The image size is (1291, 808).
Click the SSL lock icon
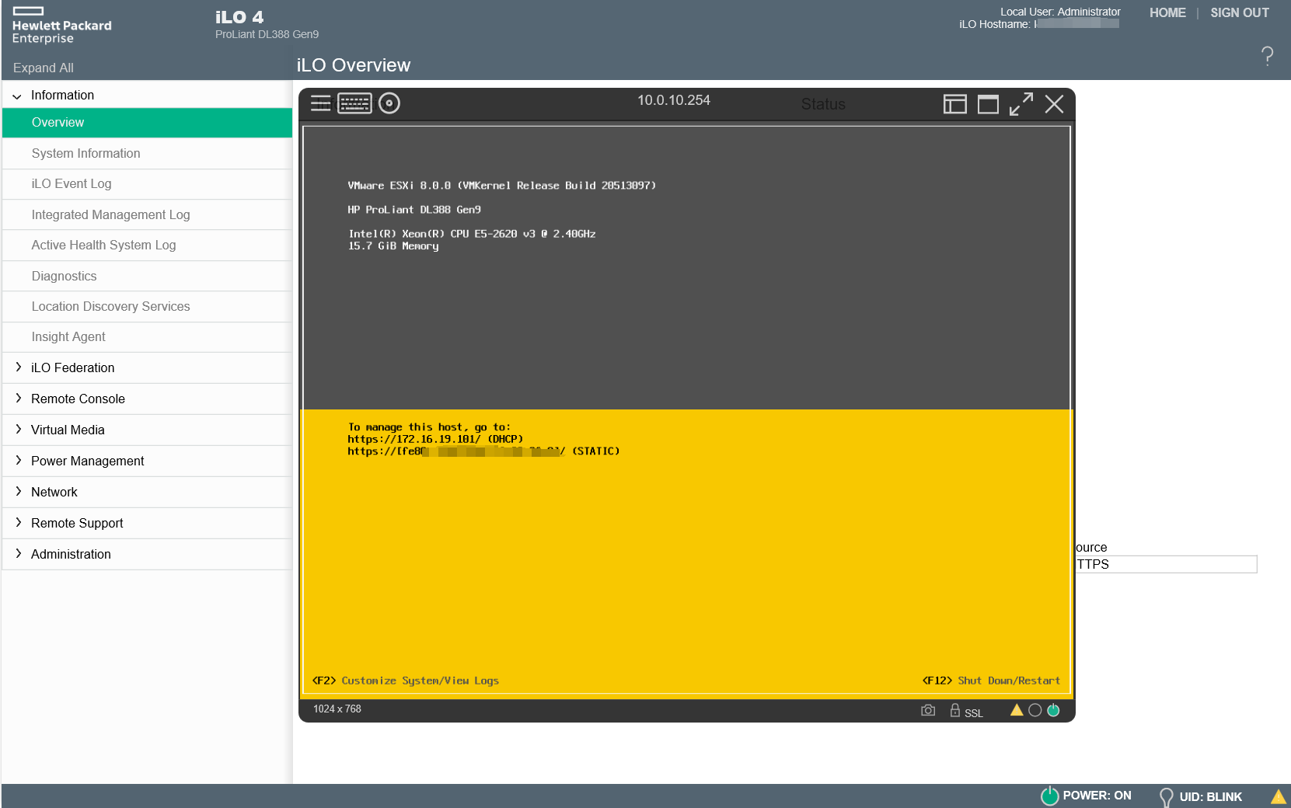point(955,710)
